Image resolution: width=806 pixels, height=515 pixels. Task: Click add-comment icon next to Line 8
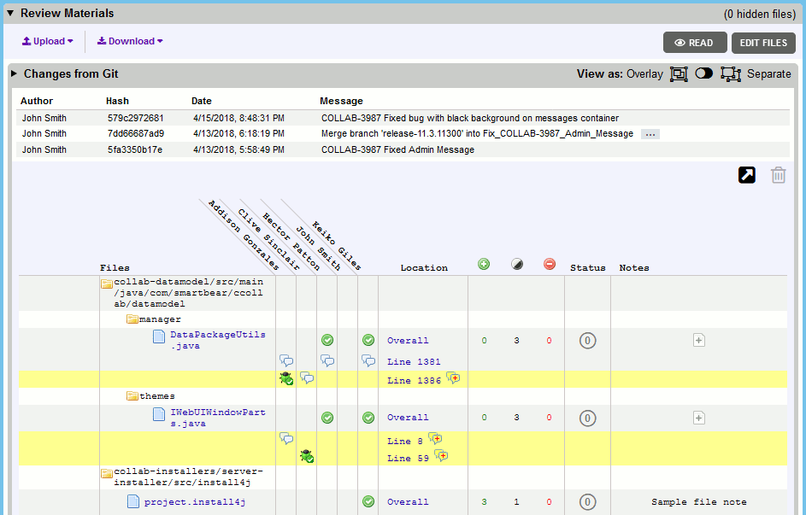tap(436, 439)
